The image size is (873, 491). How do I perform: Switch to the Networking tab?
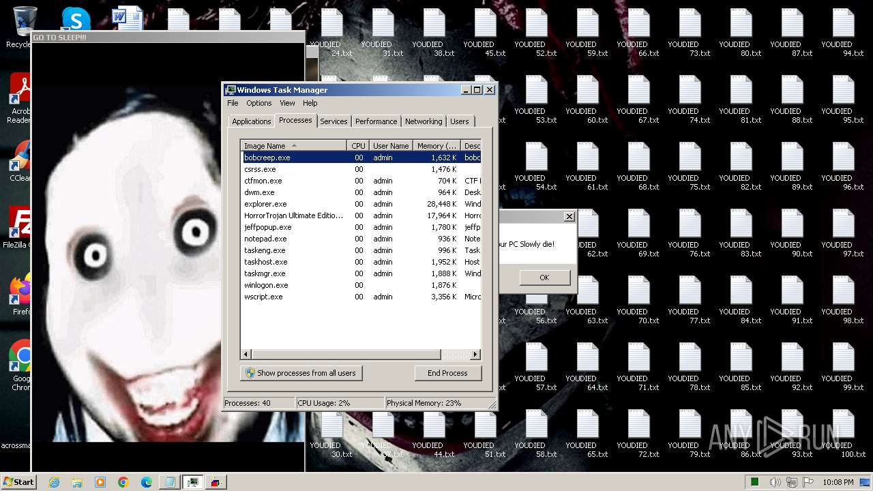(x=424, y=121)
